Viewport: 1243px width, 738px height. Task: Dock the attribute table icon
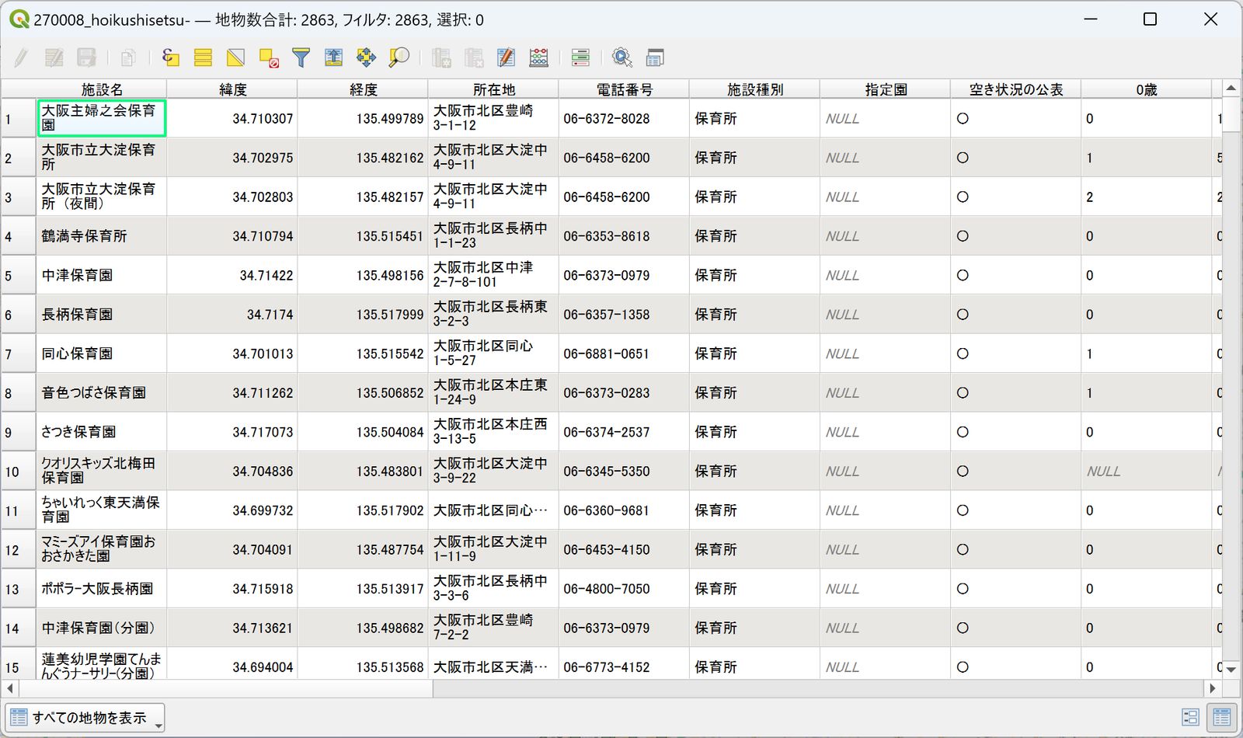655,57
